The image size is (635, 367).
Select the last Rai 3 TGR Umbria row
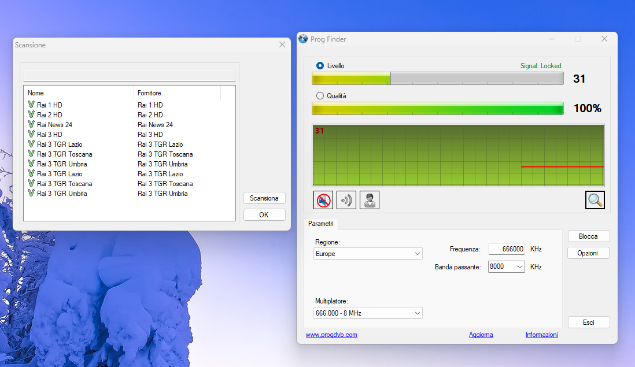pos(130,194)
